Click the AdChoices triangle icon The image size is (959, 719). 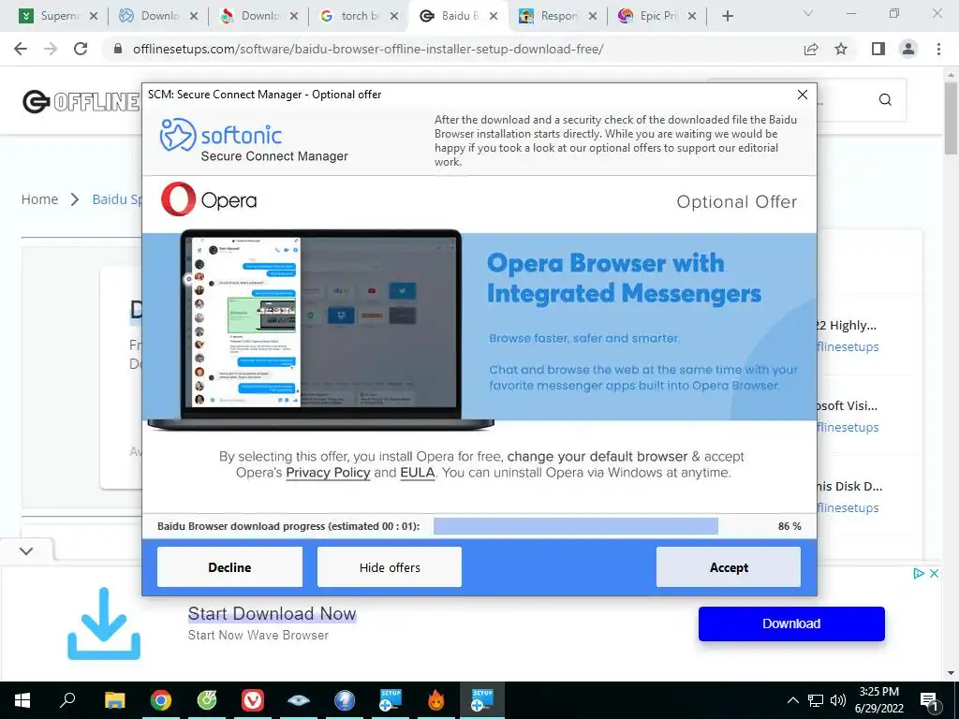click(918, 574)
